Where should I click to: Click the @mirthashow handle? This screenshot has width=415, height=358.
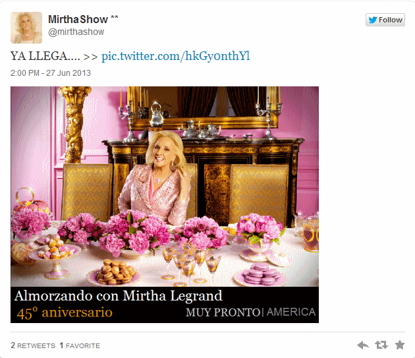click(x=76, y=32)
